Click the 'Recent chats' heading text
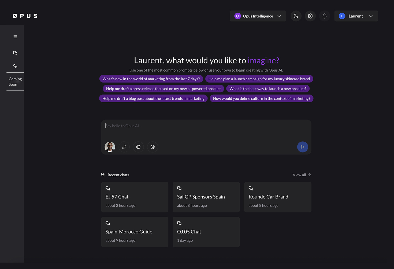The height and width of the screenshot is (269, 394). click(118, 175)
